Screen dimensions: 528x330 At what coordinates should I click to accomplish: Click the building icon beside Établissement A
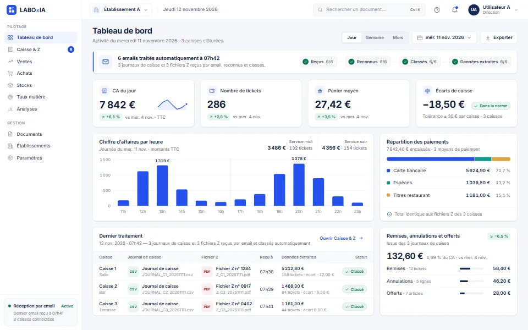[96, 10]
